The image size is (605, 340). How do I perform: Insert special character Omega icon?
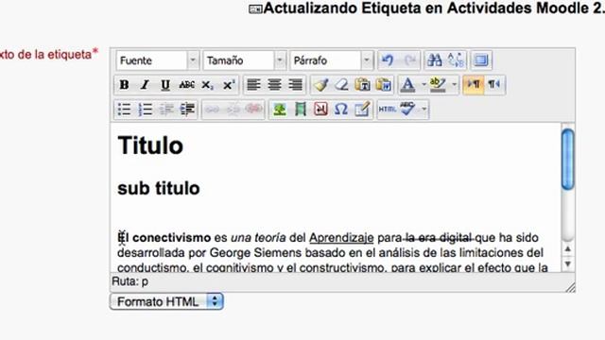(341, 110)
